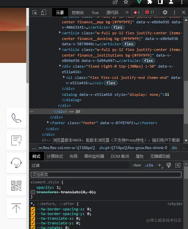The height and width of the screenshot is (229, 188).
Task: Expand the footer element node
Action: 48,122
